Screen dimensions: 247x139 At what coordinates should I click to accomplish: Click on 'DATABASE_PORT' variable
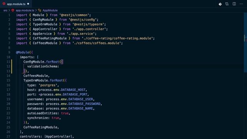pos(75,95)
